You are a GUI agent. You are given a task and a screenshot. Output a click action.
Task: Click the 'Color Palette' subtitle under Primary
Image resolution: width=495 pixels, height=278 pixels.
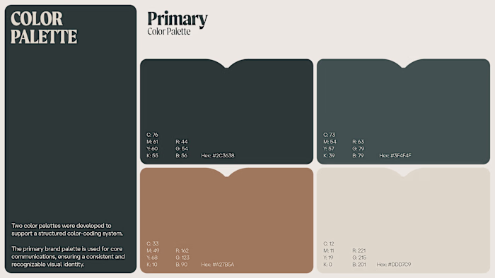[x=169, y=32]
